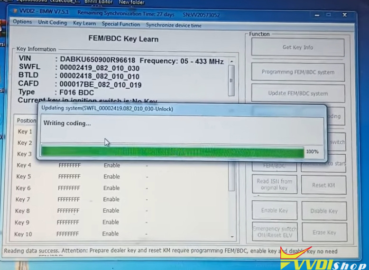Click SWFL value 00002419_082_010_030
The height and width of the screenshot is (270, 369).
pos(100,68)
